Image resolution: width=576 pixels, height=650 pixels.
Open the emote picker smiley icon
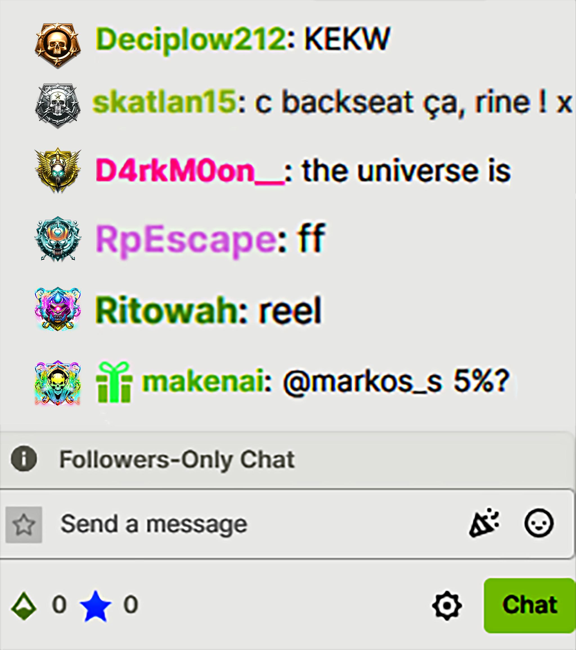point(539,524)
